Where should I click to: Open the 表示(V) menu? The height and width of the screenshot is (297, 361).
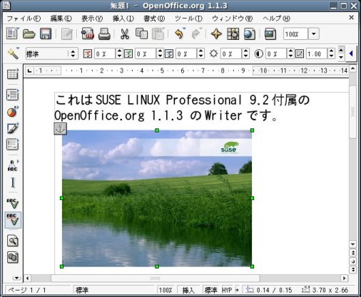point(92,19)
